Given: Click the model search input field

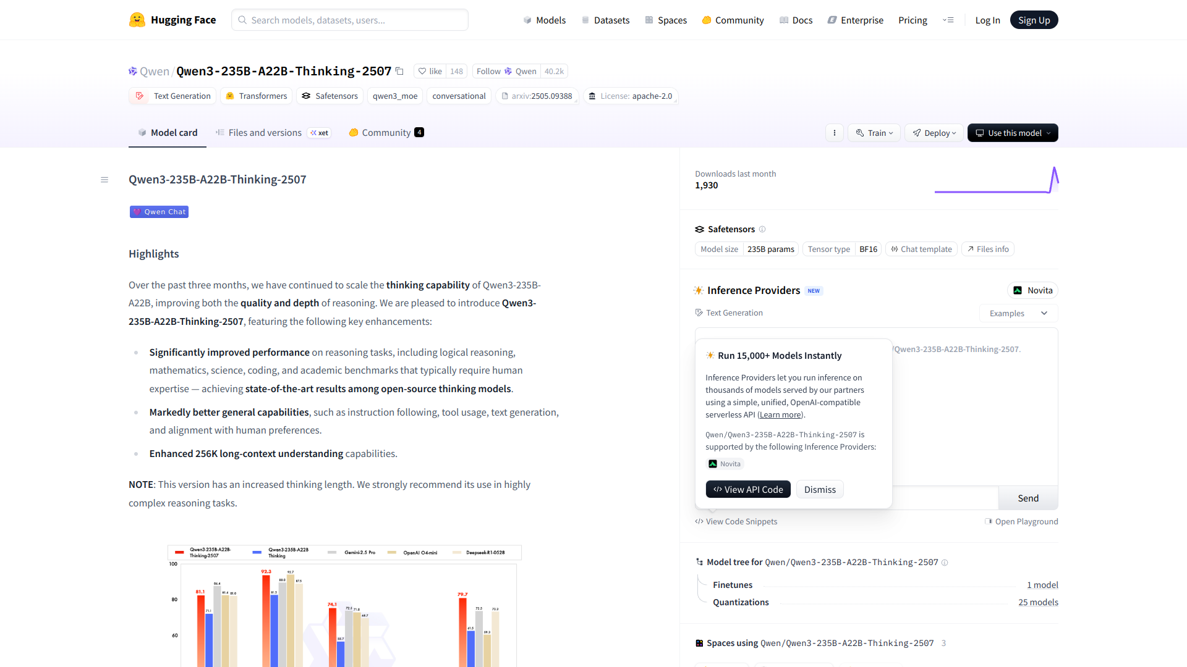Looking at the screenshot, I should coord(349,20).
